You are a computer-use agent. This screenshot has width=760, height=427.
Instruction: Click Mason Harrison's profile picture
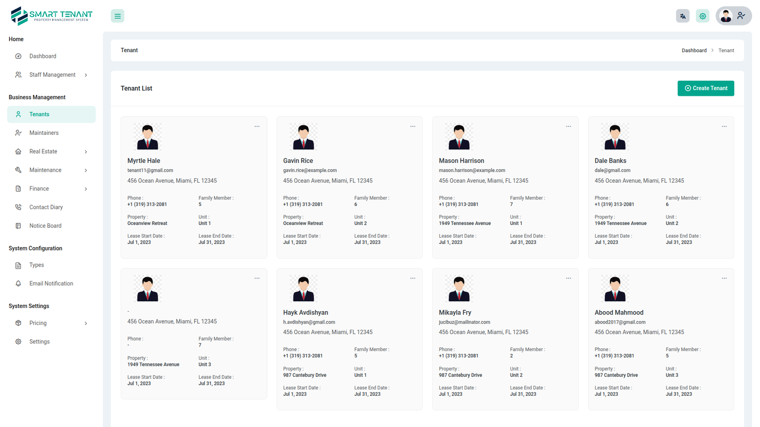(459, 137)
